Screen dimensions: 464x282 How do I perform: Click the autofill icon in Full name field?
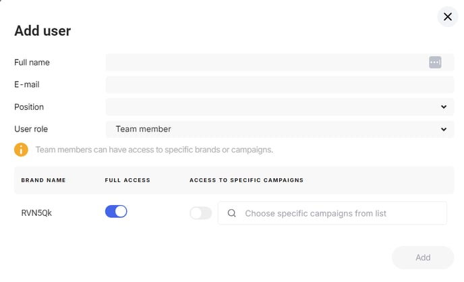(x=435, y=63)
